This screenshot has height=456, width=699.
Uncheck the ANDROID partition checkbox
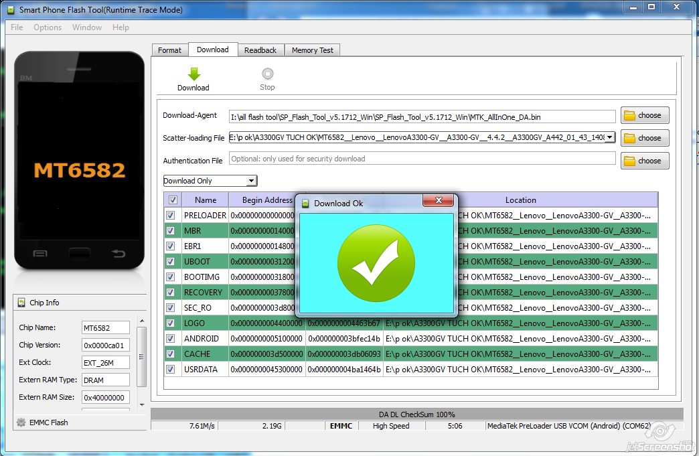pos(170,338)
